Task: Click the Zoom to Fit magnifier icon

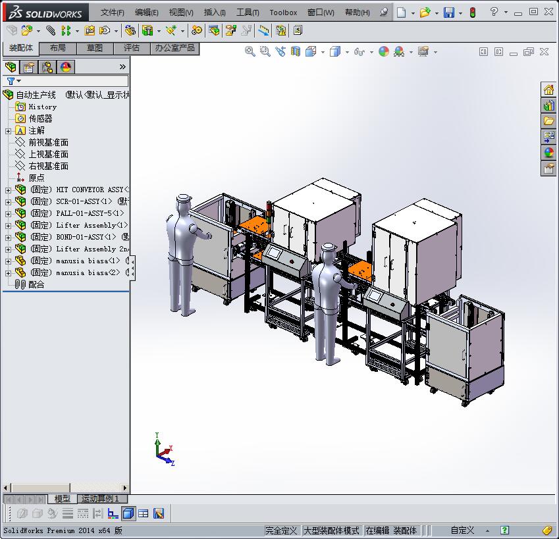Action: pos(250,51)
